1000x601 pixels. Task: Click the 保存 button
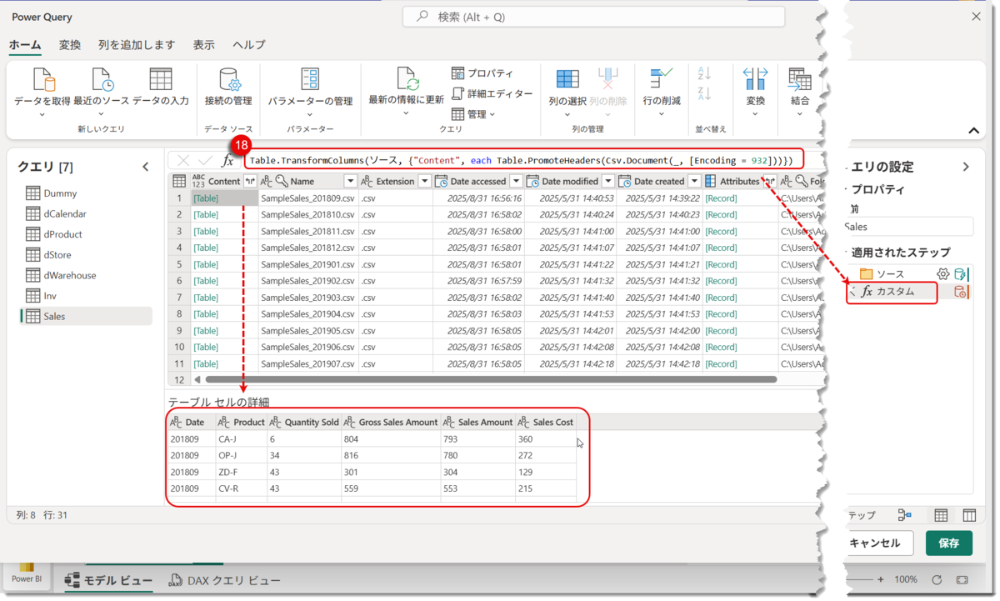coord(948,543)
